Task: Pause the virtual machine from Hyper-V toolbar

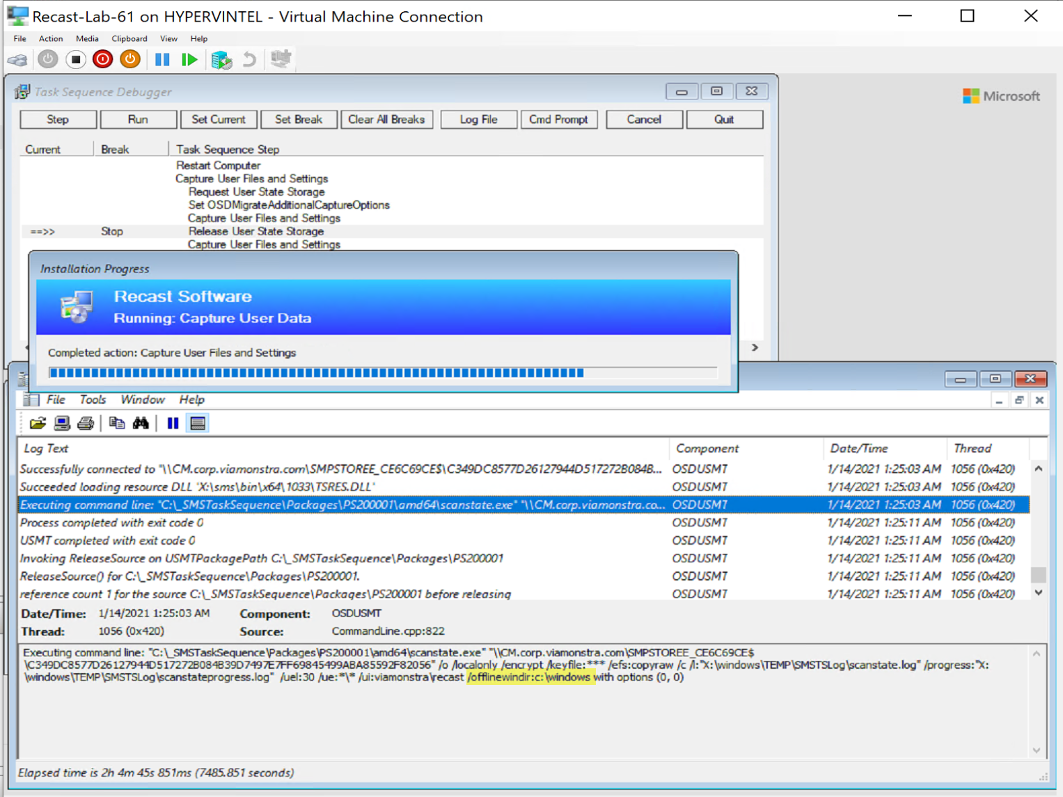Action: click(162, 60)
